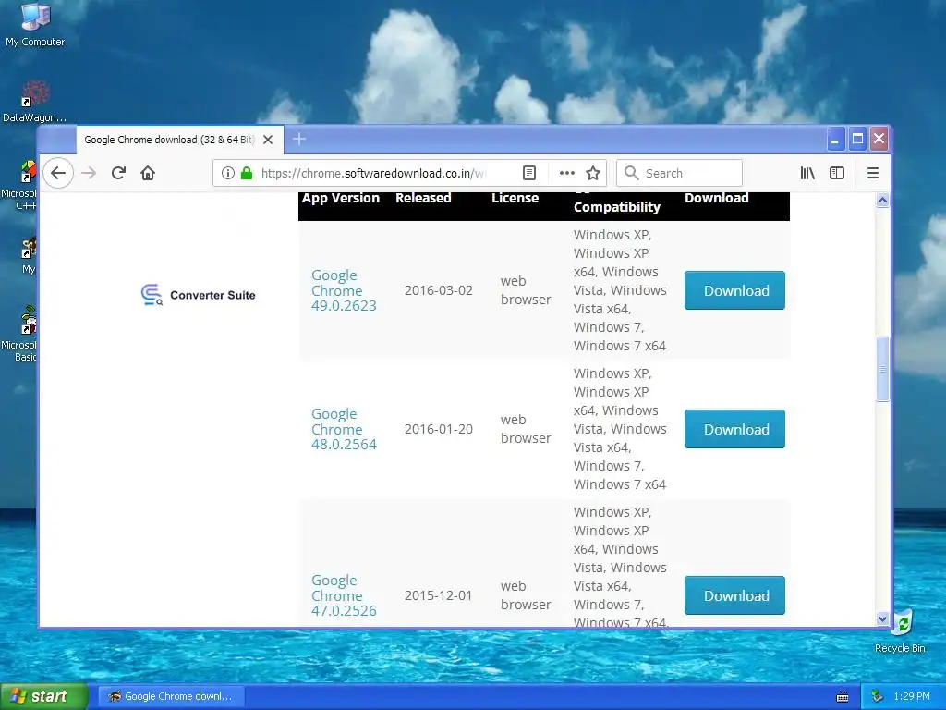This screenshot has width=946, height=710.
Task: Download Google Chrome 48.0.2564
Action: point(734,429)
